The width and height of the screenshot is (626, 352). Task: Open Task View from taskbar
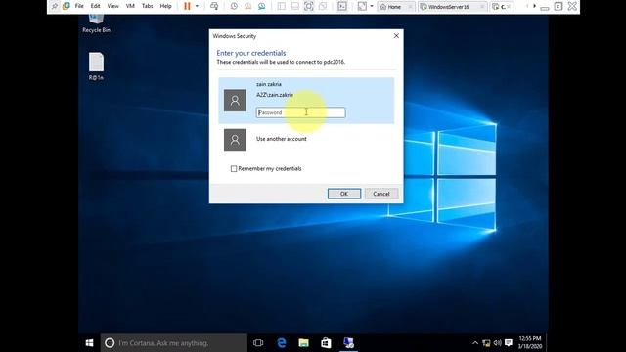pyautogui.click(x=258, y=343)
